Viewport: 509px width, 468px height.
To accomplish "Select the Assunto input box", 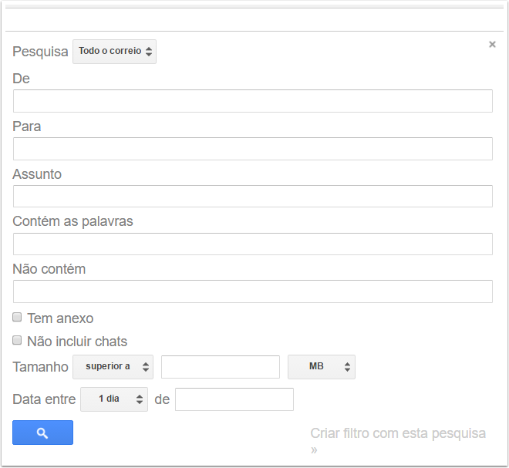I will [252, 197].
